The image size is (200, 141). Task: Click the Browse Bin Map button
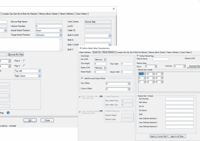(x=16, y=54)
